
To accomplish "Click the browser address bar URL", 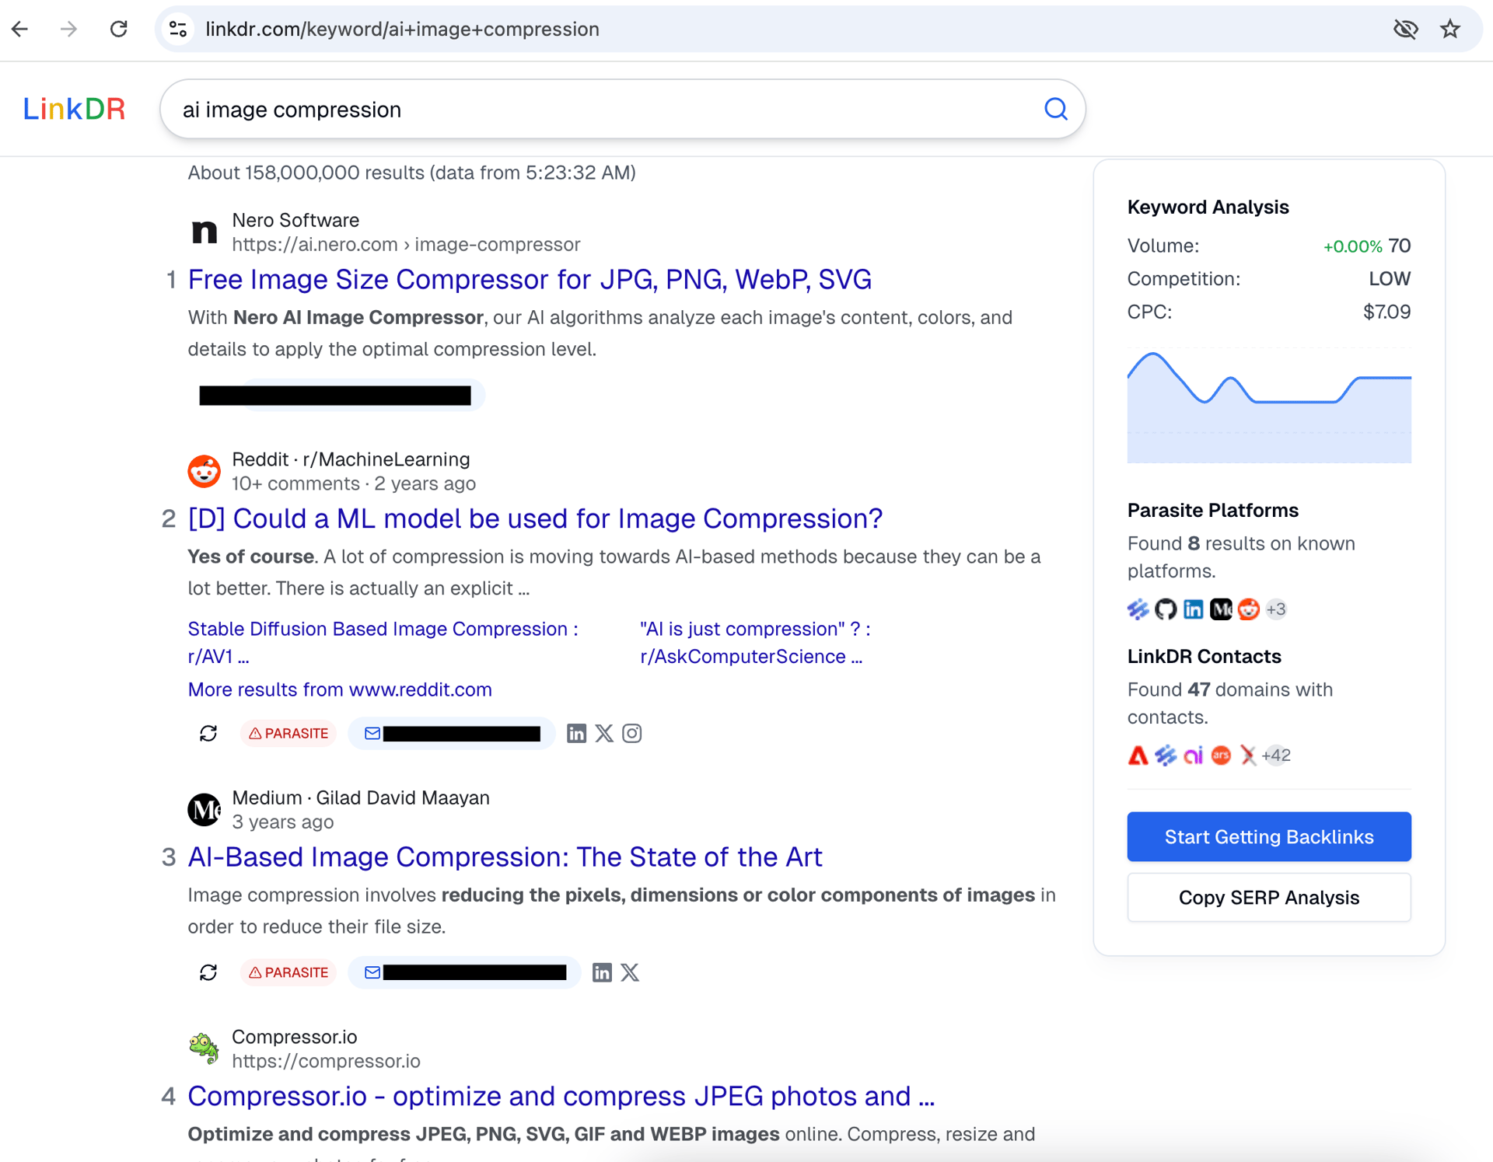I will 402,30.
